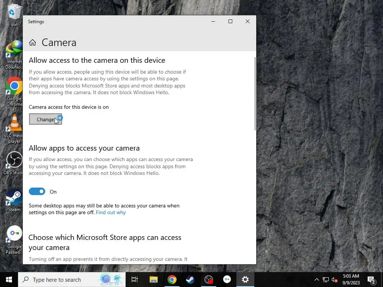Show hidden system tray icons
383x287 pixels.
coord(316,280)
